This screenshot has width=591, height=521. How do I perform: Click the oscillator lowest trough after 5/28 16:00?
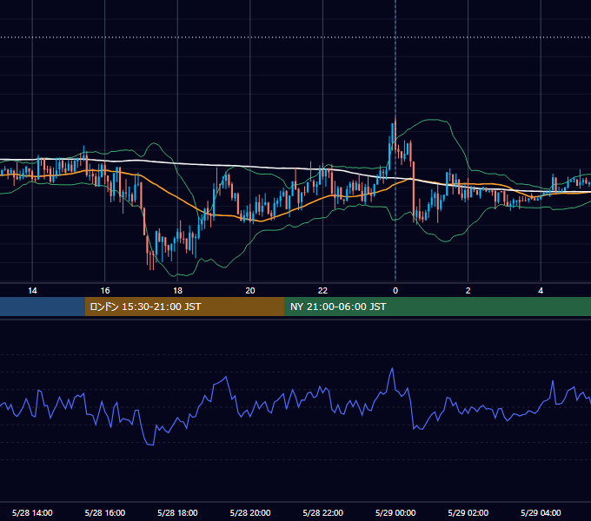coord(151,445)
